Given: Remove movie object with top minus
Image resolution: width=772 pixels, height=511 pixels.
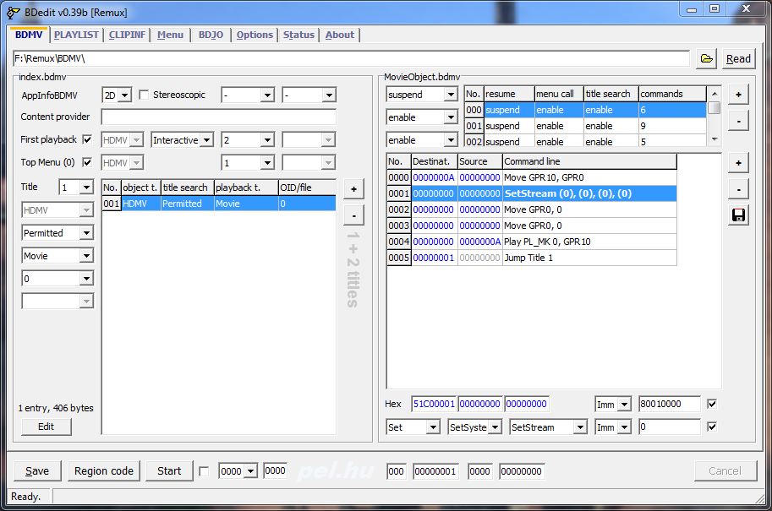Looking at the screenshot, I should tap(738, 121).
